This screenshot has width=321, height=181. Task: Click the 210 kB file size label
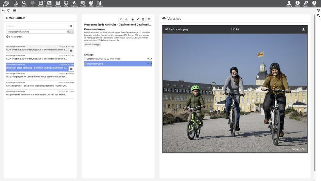(235, 29)
